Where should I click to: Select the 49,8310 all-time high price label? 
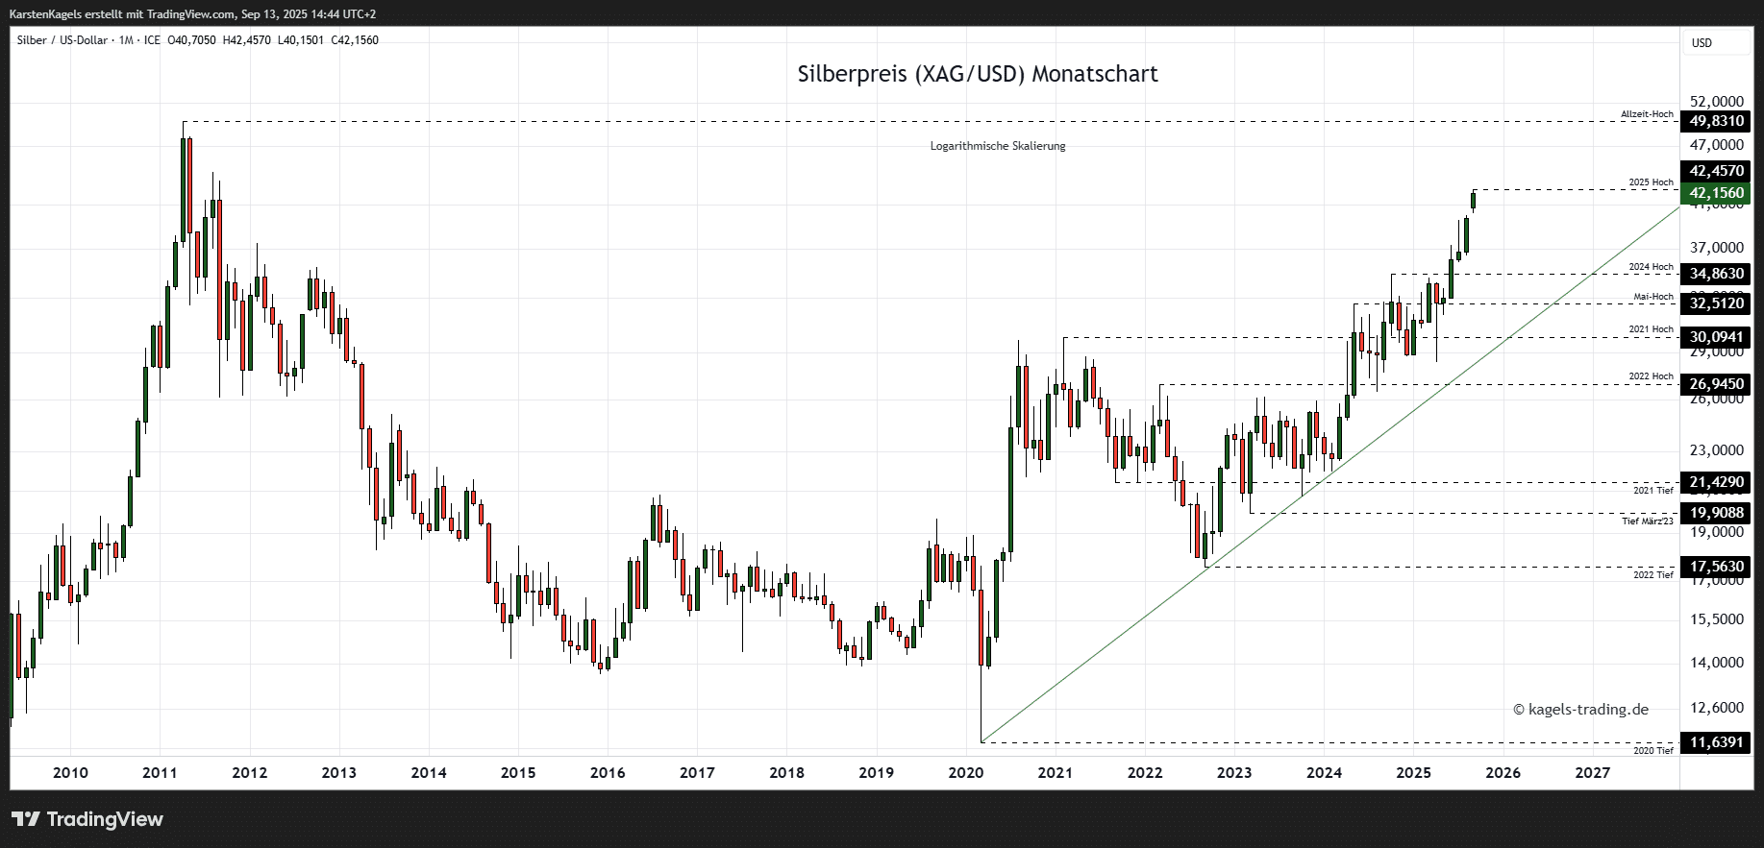pos(1716,121)
